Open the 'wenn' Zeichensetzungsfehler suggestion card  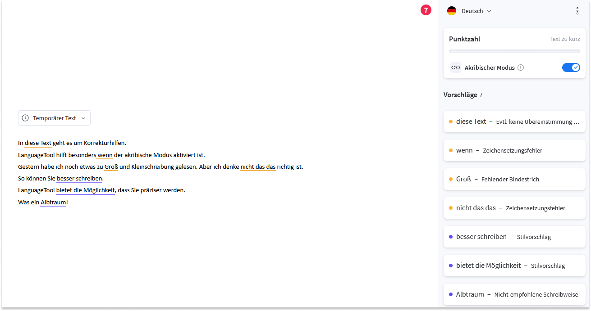click(x=514, y=150)
